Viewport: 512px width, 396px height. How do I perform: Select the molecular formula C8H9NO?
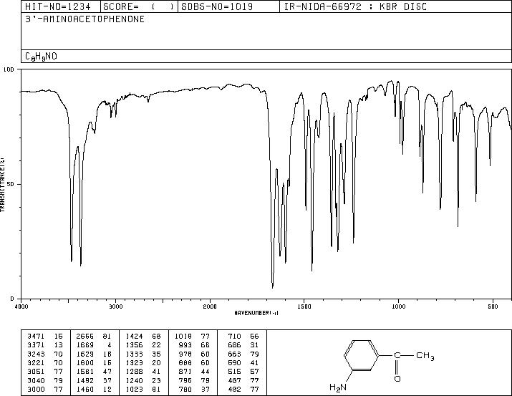(x=41, y=57)
